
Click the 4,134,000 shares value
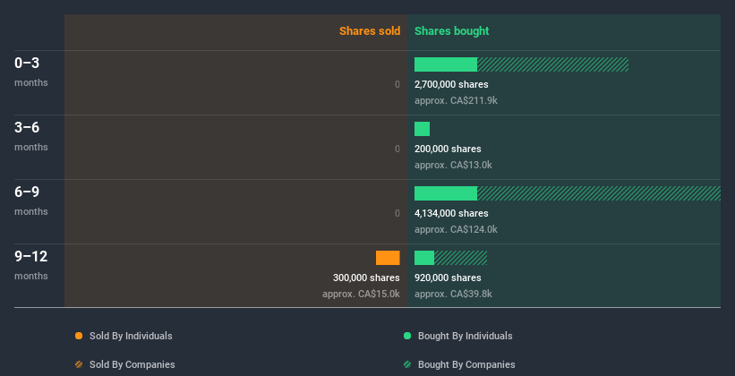click(x=451, y=213)
